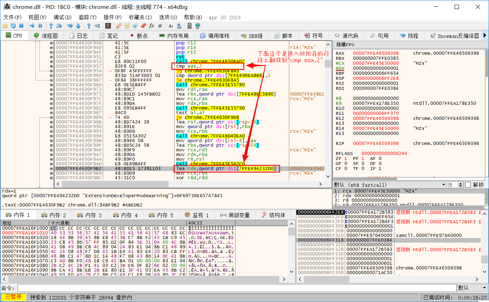
Task: Click the disassembly scrollbar up arrow
Action: click(x=328, y=44)
